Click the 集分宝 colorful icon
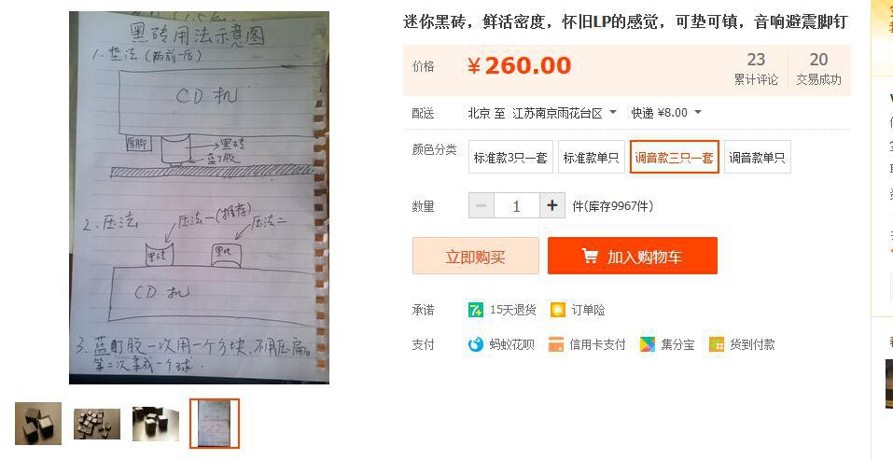The image size is (893, 460). [x=648, y=344]
